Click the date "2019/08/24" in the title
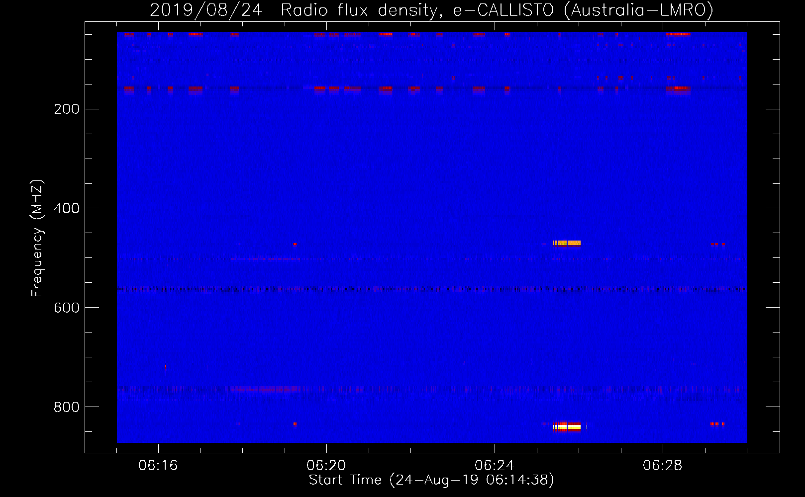The image size is (805, 497). pyautogui.click(x=206, y=10)
